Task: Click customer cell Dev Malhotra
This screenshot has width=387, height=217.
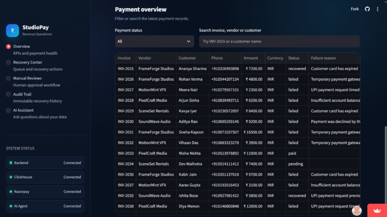Action: click(x=193, y=164)
